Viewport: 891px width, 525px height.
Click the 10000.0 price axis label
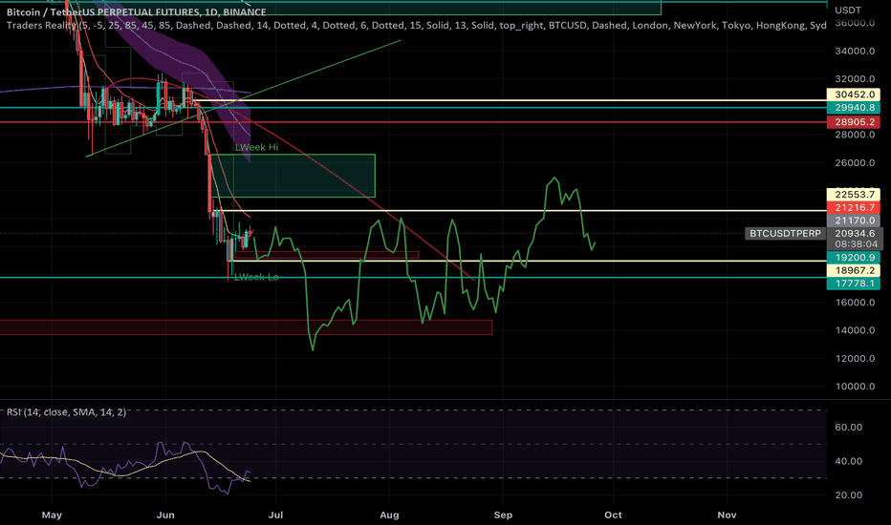pyautogui.click(x=854, y=387)
